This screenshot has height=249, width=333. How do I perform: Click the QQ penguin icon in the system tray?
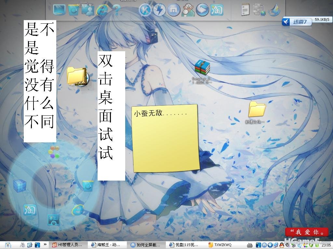(x=282, y=245)
